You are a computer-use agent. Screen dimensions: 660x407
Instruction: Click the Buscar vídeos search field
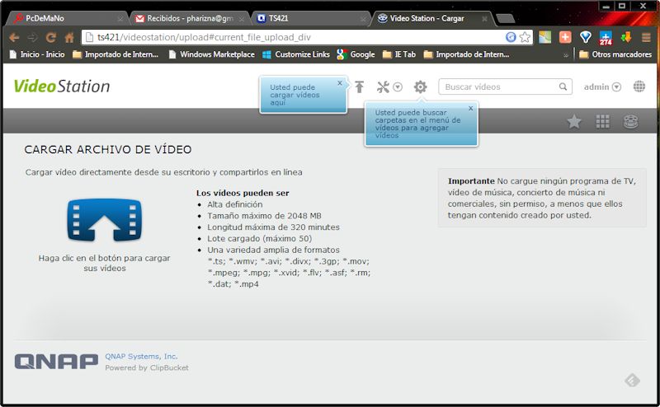pyautogui.click(x=505, y=87)
